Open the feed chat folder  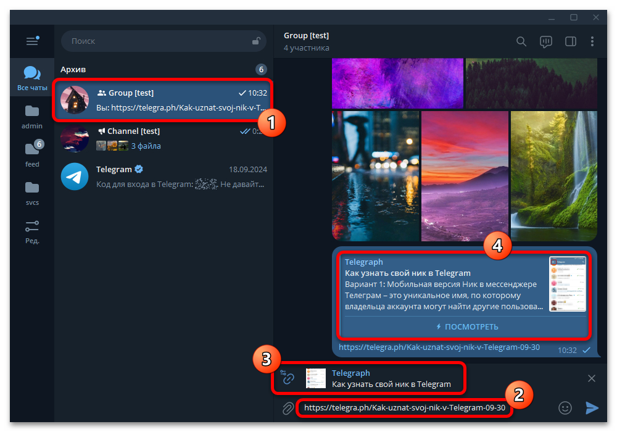[32, 154]
